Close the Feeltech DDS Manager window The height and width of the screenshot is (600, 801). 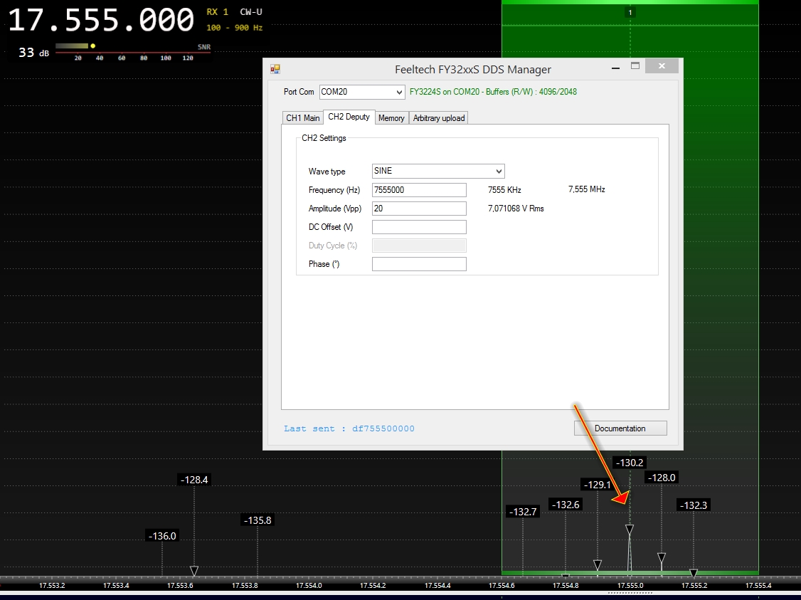coord(662,66)
